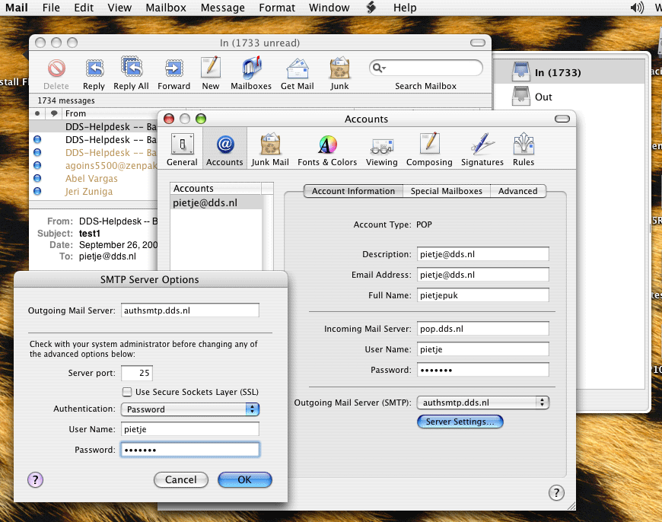Open Composing preferences icon
Screen dimensions: 662x522
[x=429, y=144]
